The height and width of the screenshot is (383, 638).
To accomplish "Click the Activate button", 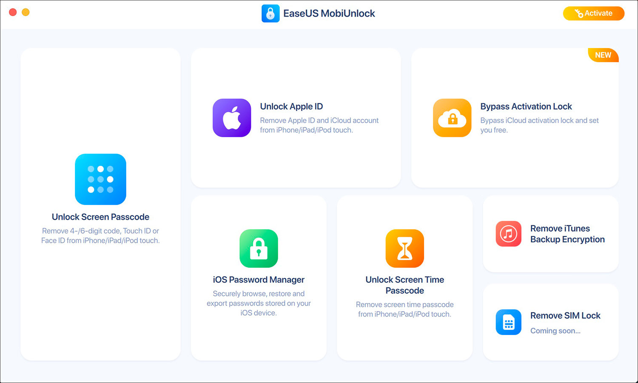I will point(594,13).
